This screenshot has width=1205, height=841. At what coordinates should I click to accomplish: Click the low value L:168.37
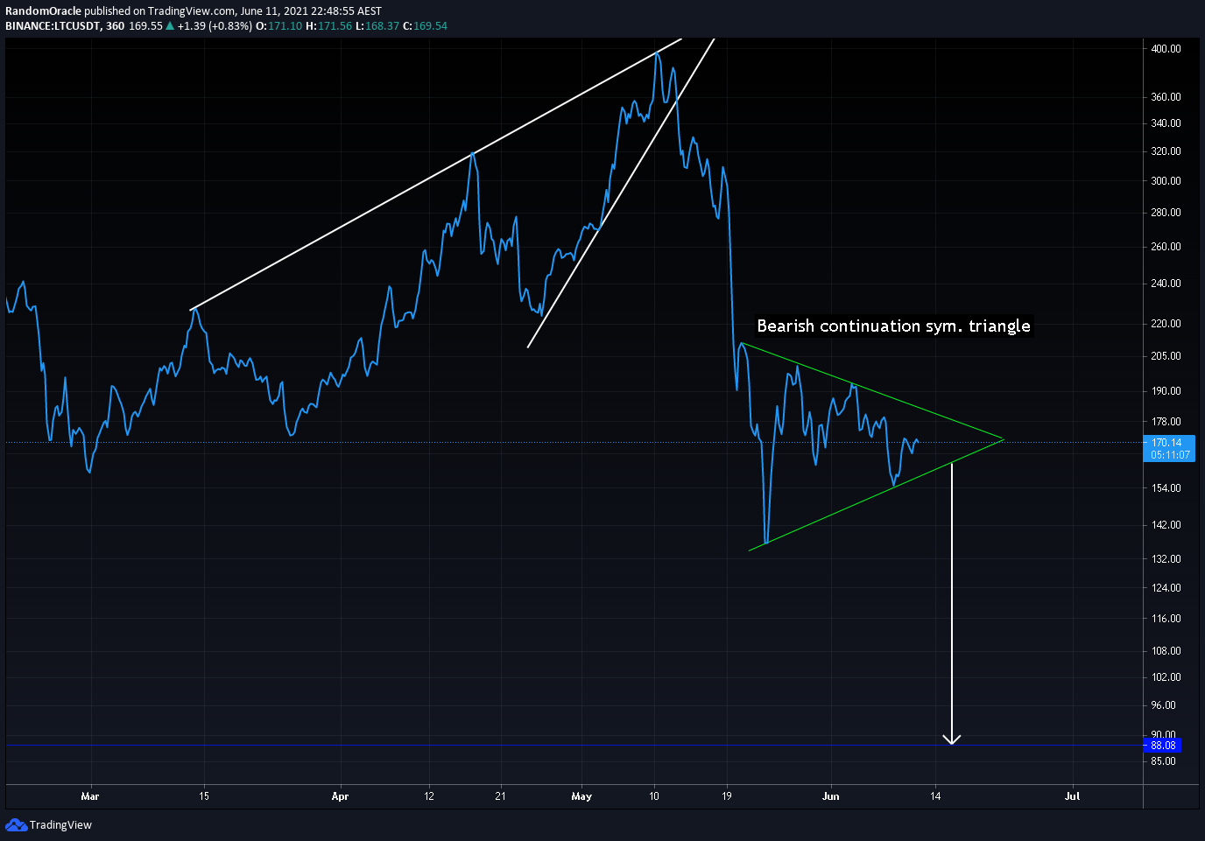point(377,26)
